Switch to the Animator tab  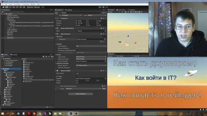[131, 10]
